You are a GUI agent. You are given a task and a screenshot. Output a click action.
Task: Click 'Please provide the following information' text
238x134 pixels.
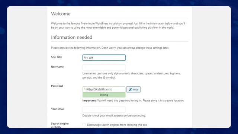coord(110,48)
